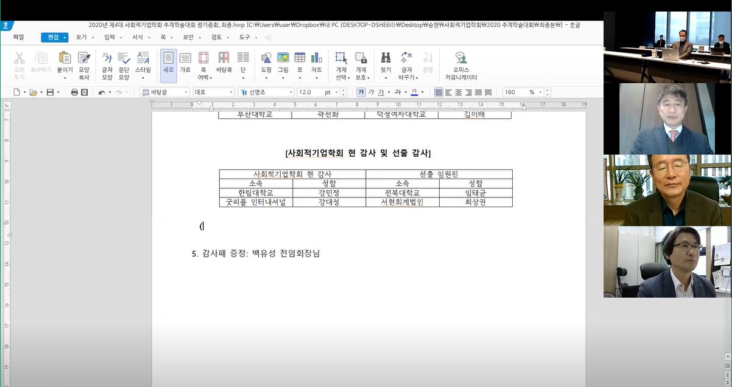The image size is (732, 387).
Task: Open Paragraph Shape (문단 모양) dialog
Action: [124, 58]
